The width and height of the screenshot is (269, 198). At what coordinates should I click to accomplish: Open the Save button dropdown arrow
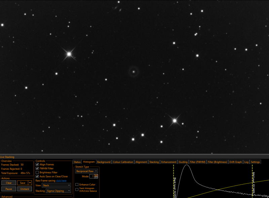coord(30,183)
